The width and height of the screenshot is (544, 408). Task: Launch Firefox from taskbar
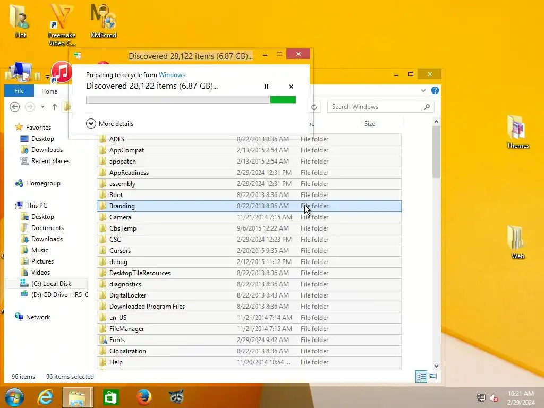[144, 397]
